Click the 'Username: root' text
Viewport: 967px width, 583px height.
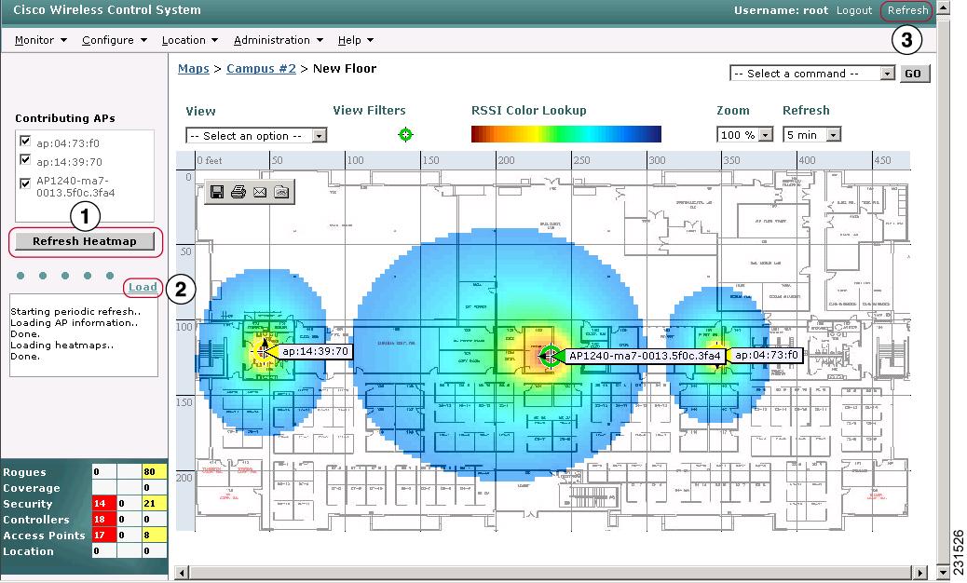pos(781,10)
